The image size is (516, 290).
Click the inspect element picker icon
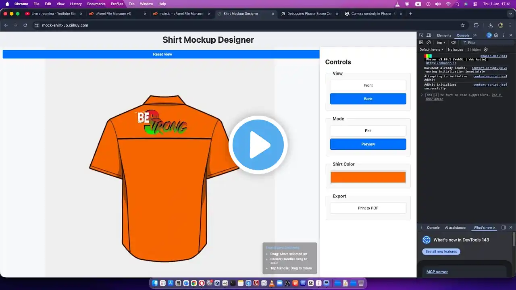(x=421, y=35)
